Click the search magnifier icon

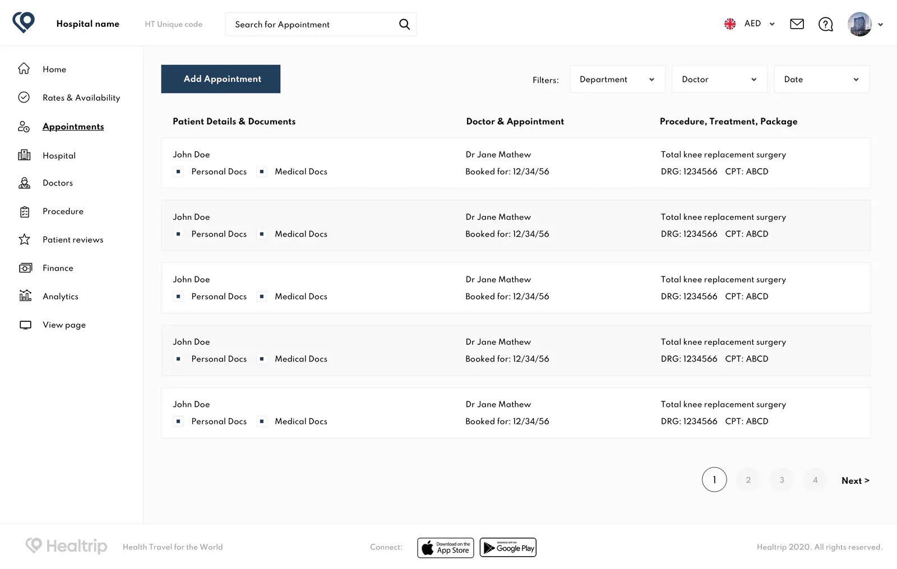[x=404, y=24]
